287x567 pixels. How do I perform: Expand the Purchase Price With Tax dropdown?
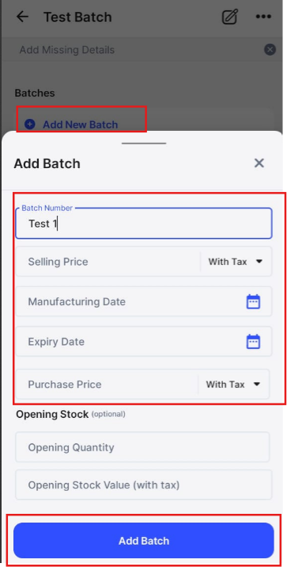[x=234, y=384]
